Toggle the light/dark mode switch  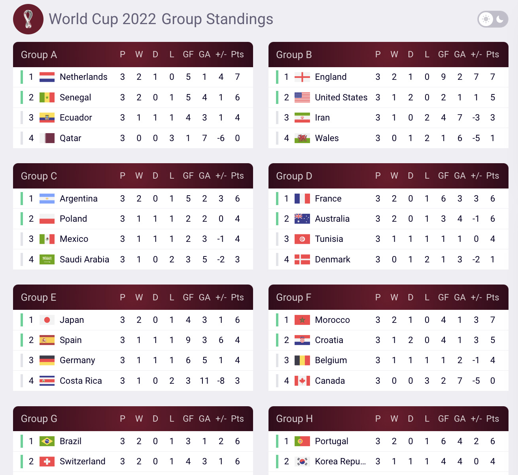pos(493,19)
